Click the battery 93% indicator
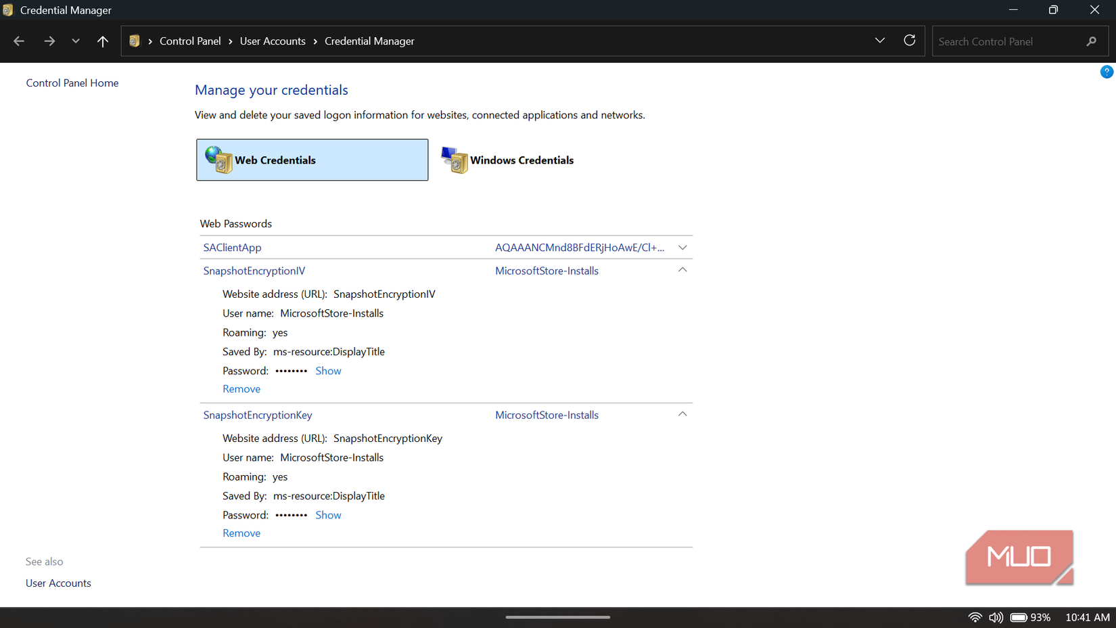Image resolution: width=1116 pixels, height=628 pixels. click(1031, 617)
